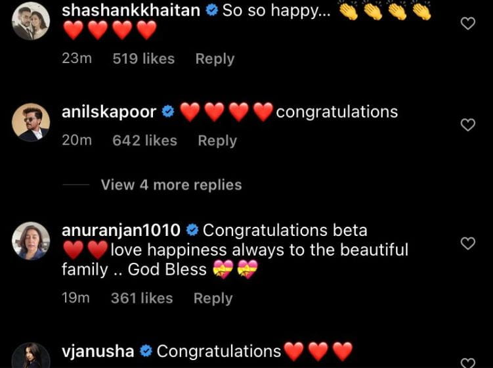The width and height of the screenshot is (493, 368).
Task: Like shashankkhaitan's comment with heart icon
Action: pyautogui.click(x=468, y=24)
